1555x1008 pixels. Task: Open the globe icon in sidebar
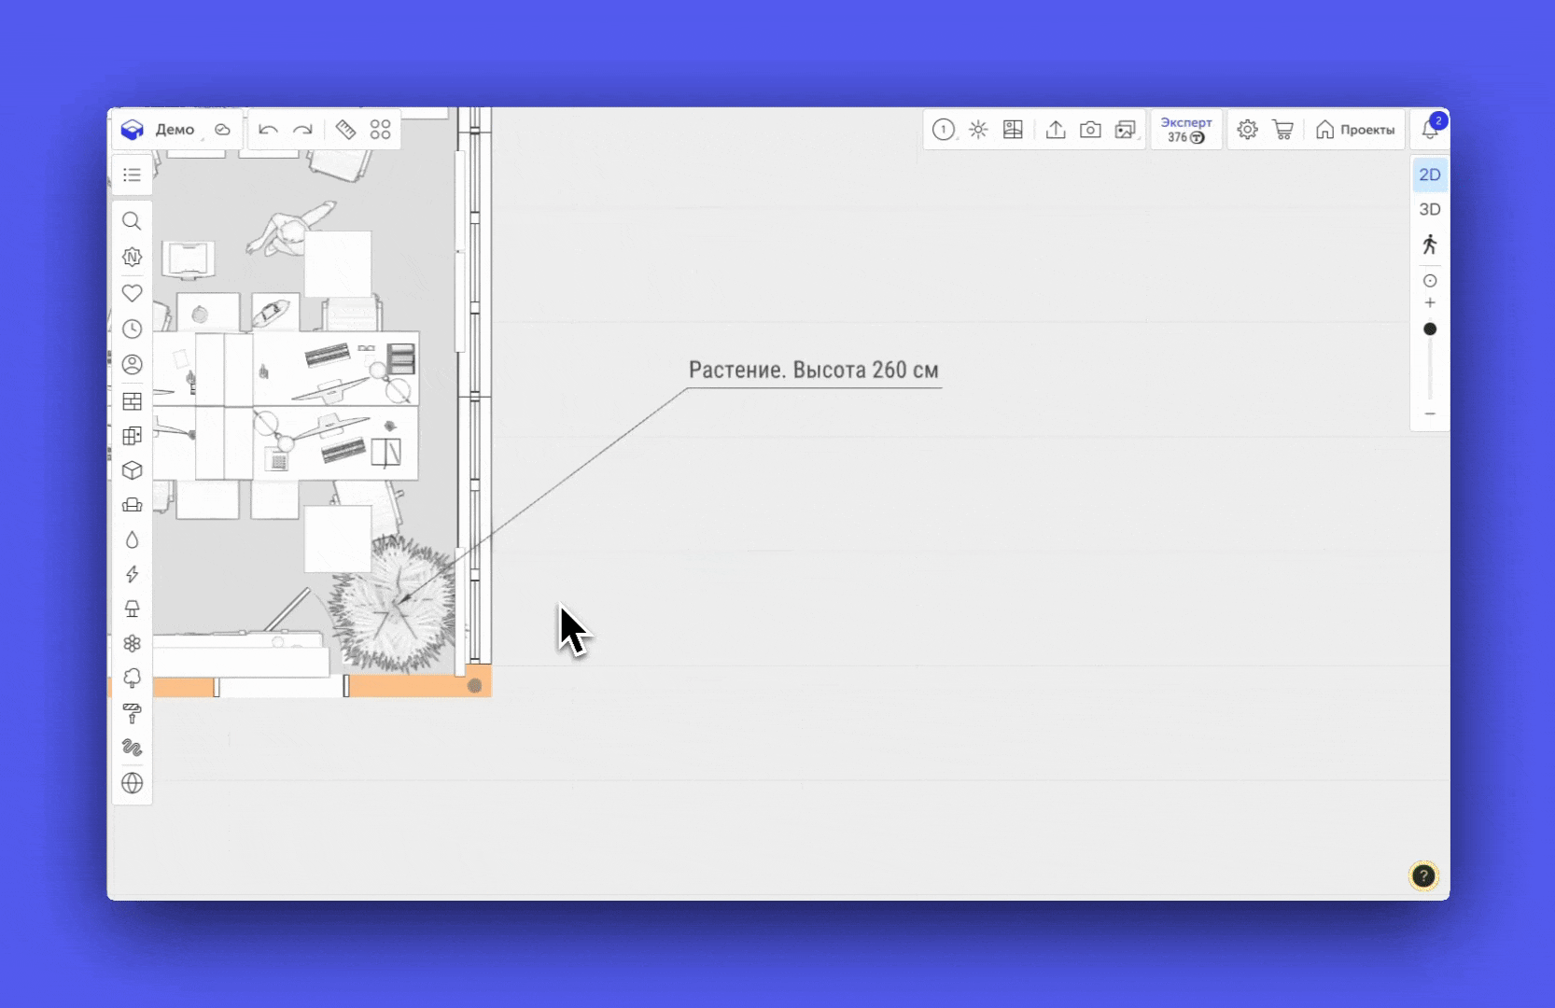(132, 783)
